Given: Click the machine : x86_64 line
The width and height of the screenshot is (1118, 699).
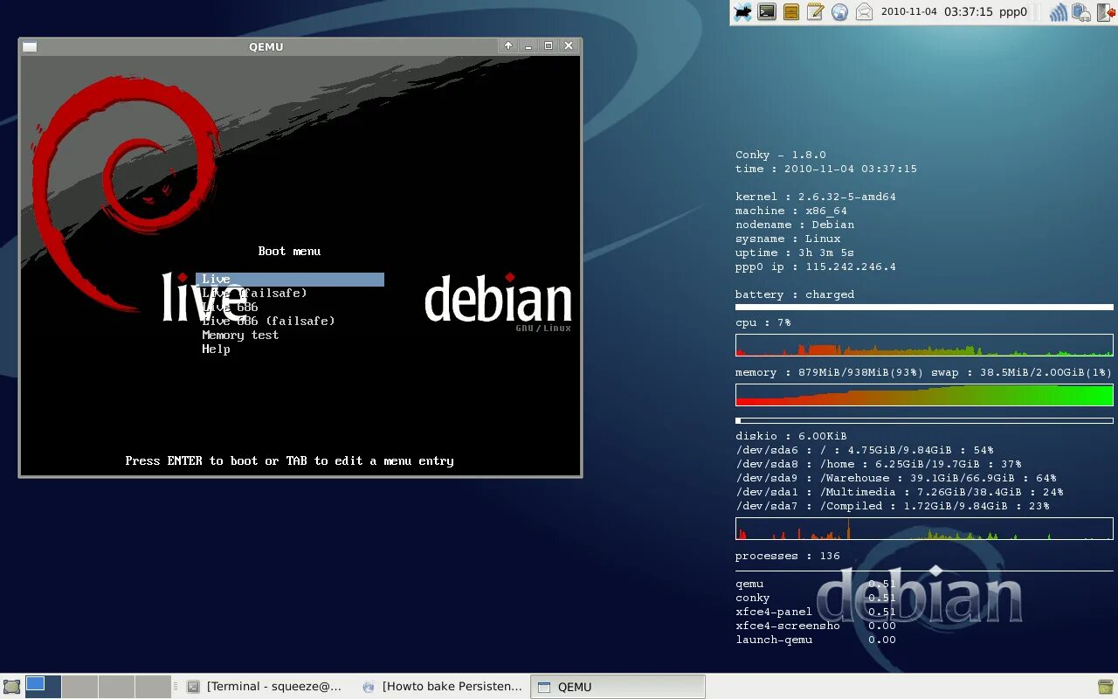Looking at the screenshot, I should pos(791,211).
